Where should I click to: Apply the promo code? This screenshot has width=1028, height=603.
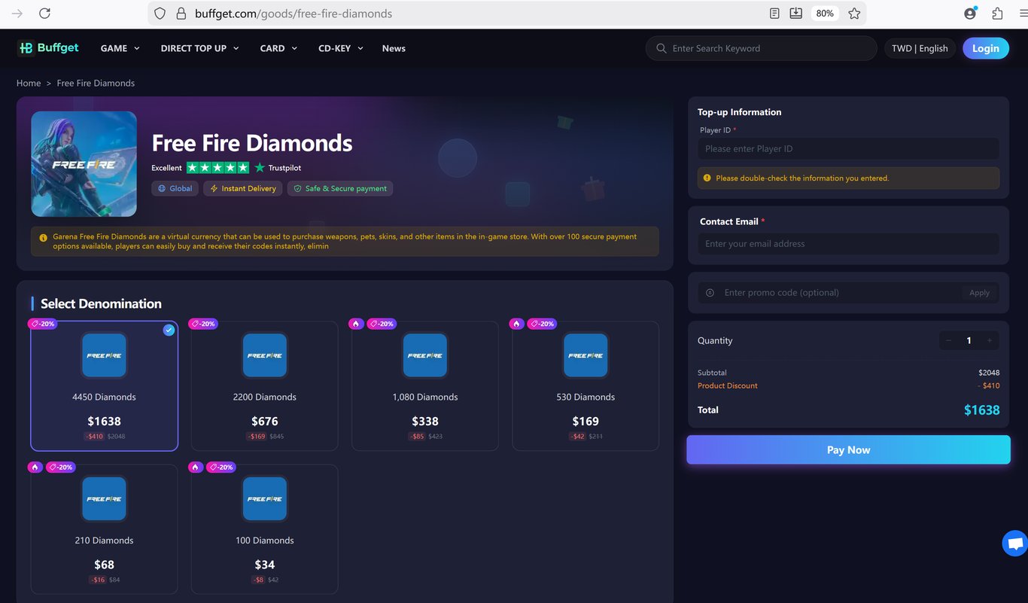tap(980, 293)
